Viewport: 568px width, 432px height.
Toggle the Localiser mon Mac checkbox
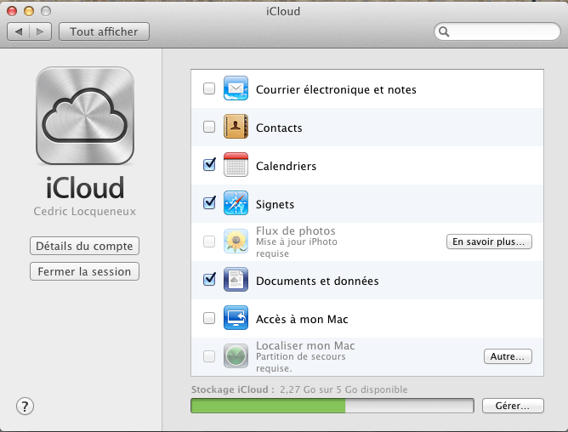(x=209, y=356)
